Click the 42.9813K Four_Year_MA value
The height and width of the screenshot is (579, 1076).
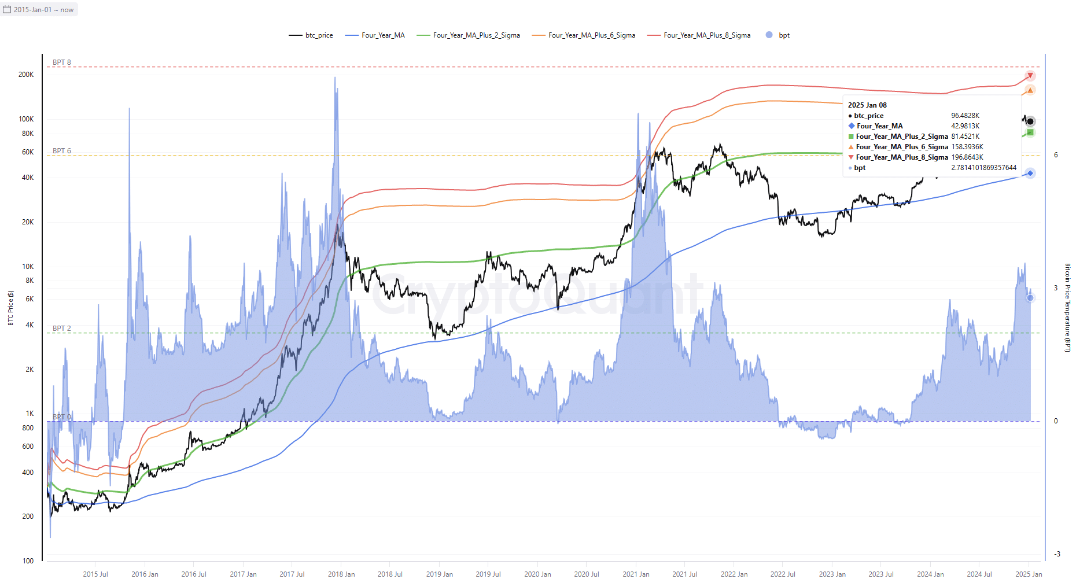pos(965,126)
